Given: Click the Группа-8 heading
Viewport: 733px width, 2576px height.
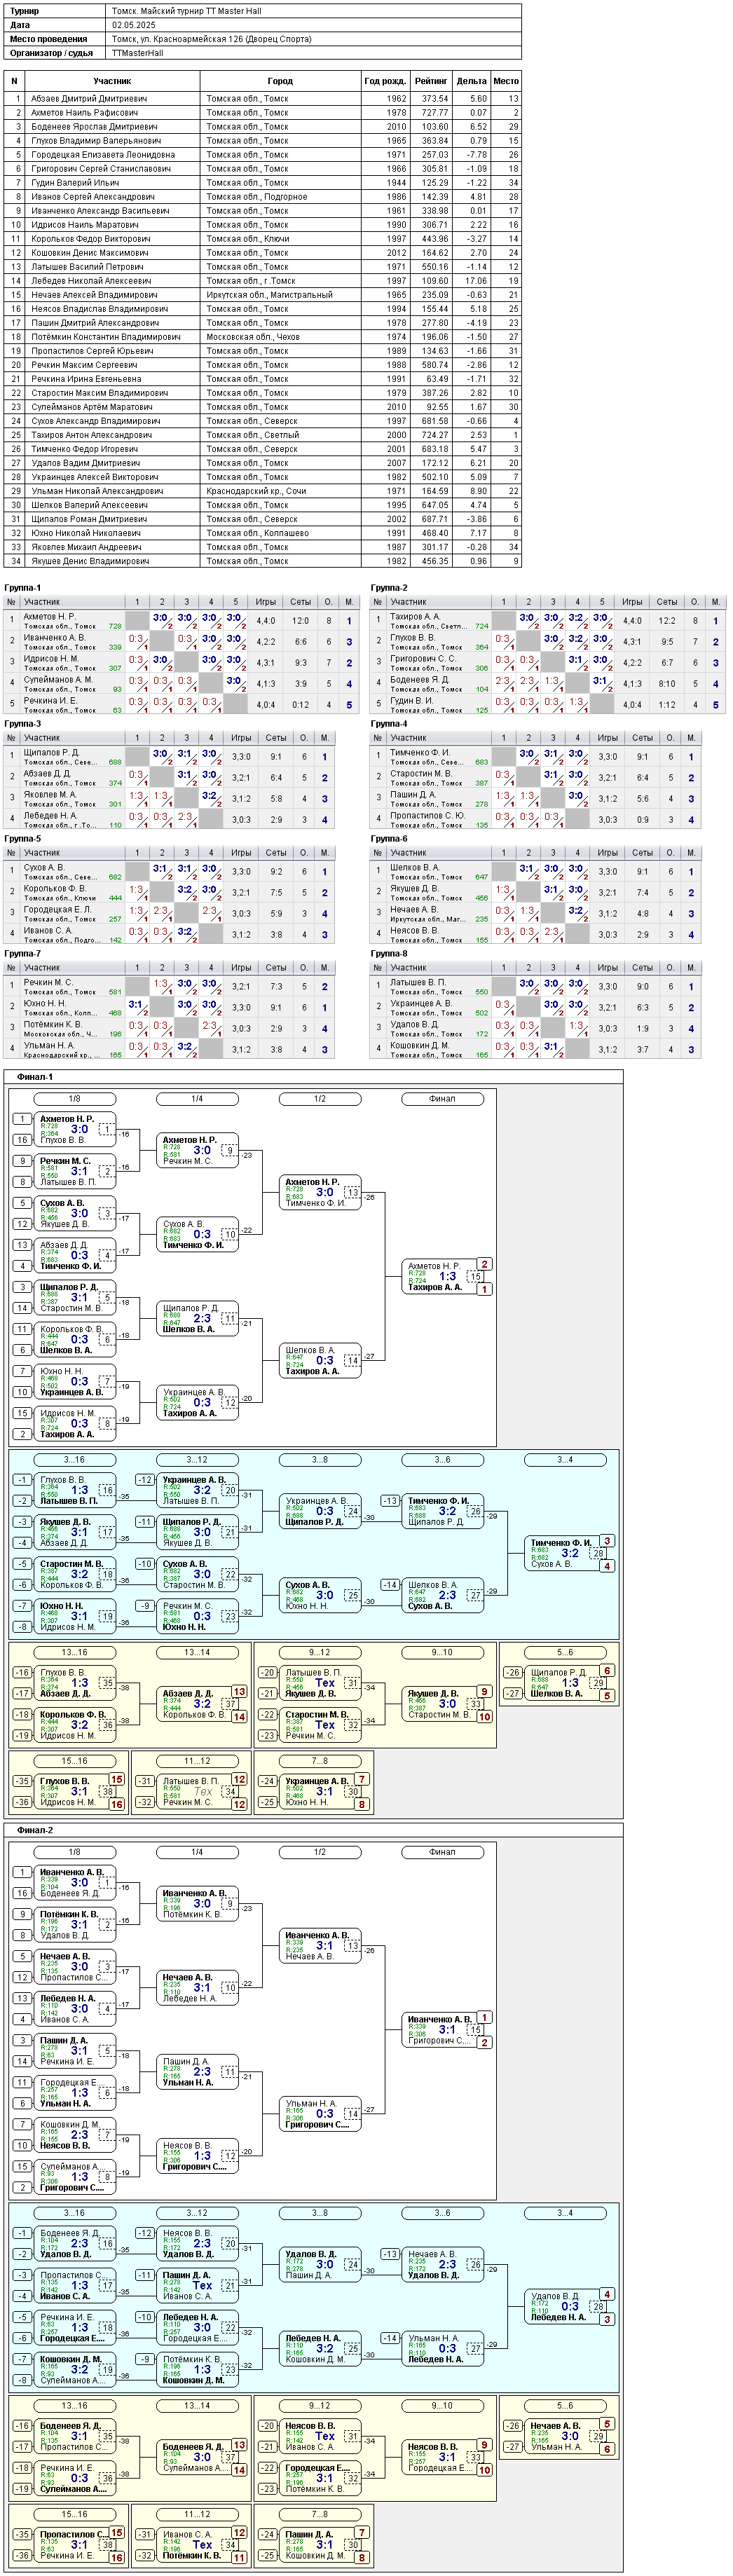Looking at the screenshot, I should (x=389, y=953).
